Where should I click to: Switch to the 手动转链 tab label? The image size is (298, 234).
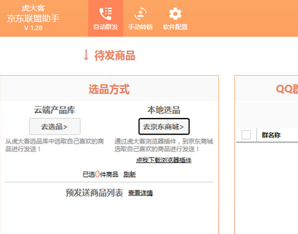tap(140, 27)
